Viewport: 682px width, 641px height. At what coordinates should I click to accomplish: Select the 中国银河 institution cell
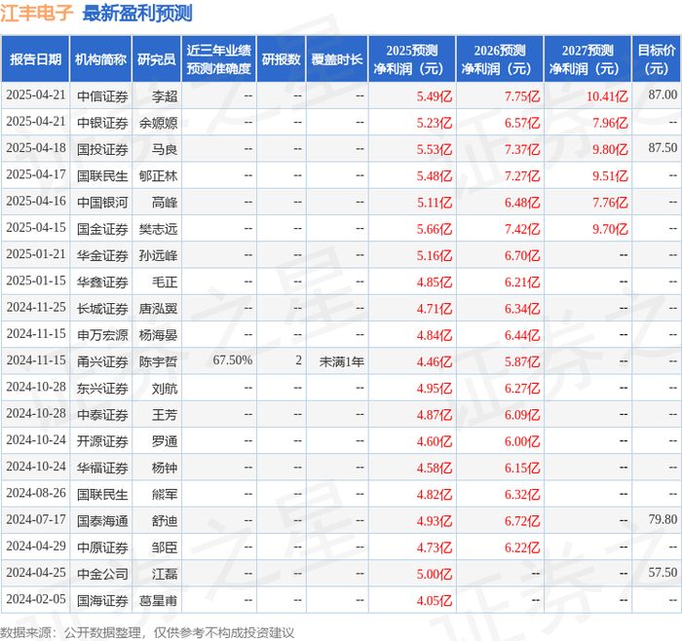[102, 203]
